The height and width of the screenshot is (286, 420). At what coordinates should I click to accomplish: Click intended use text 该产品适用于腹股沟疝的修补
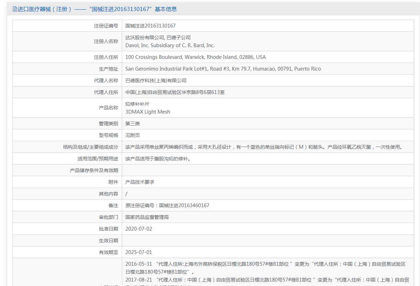158,159
